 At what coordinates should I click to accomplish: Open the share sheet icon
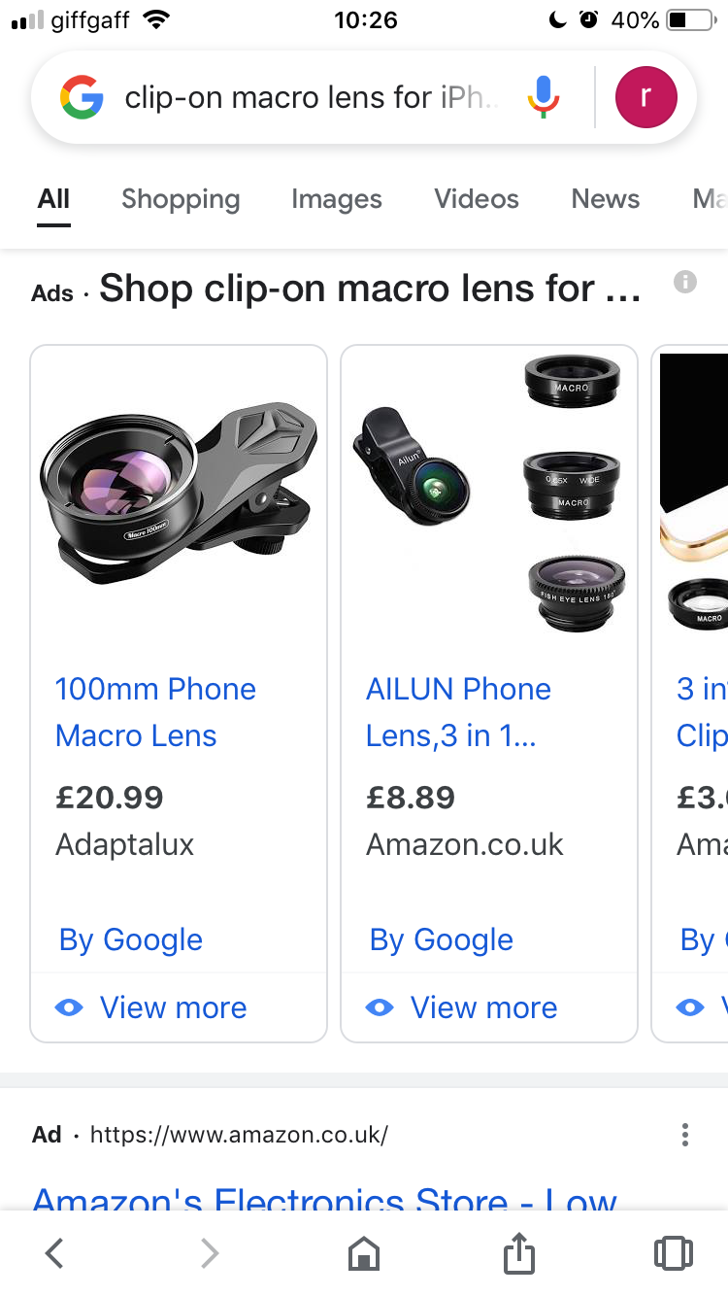[x=519, y=1252]
